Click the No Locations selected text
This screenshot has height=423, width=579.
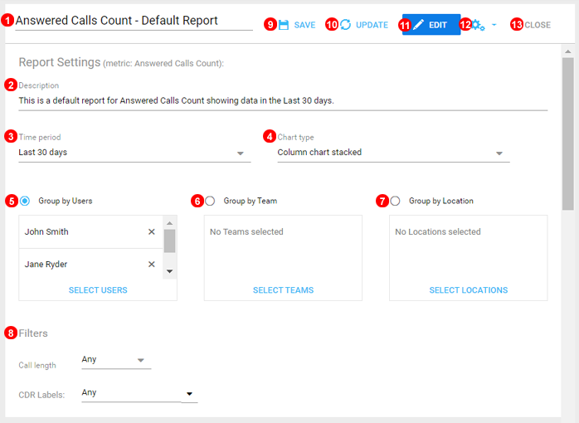pyautogui.click(x=438, y=231)
